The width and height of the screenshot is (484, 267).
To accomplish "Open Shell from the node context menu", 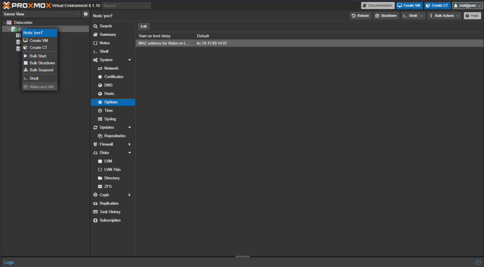I will click(39, 78).
